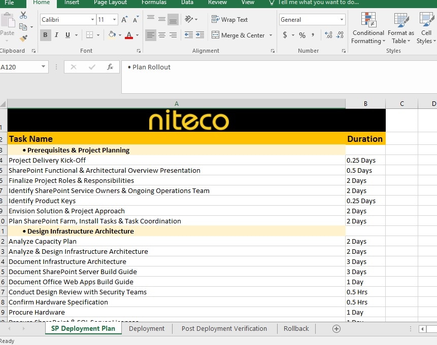
Task: Top align cell contents
Action: (x=151, y=19)
